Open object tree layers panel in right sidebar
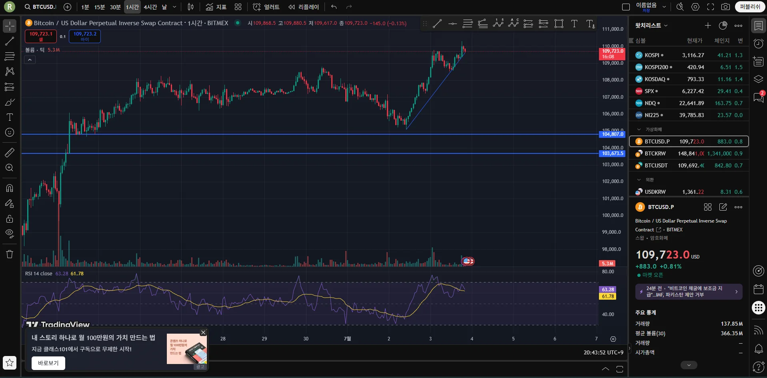 coord(758,79)
